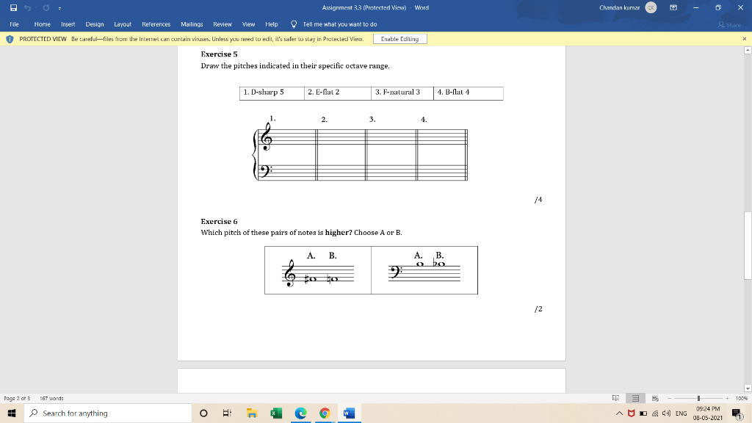752x423 pixels.
Task: Click the treble clef notes image
Action: click(317, 270)
